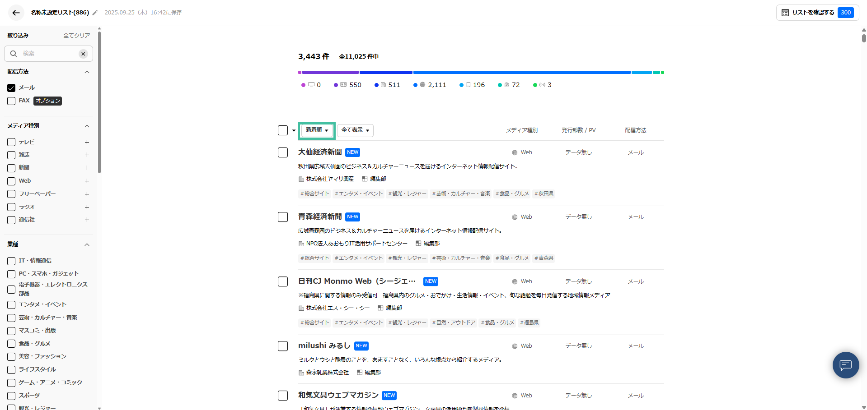
Task: Open the 全て表示 display dropdown
Action: [355, 130]
